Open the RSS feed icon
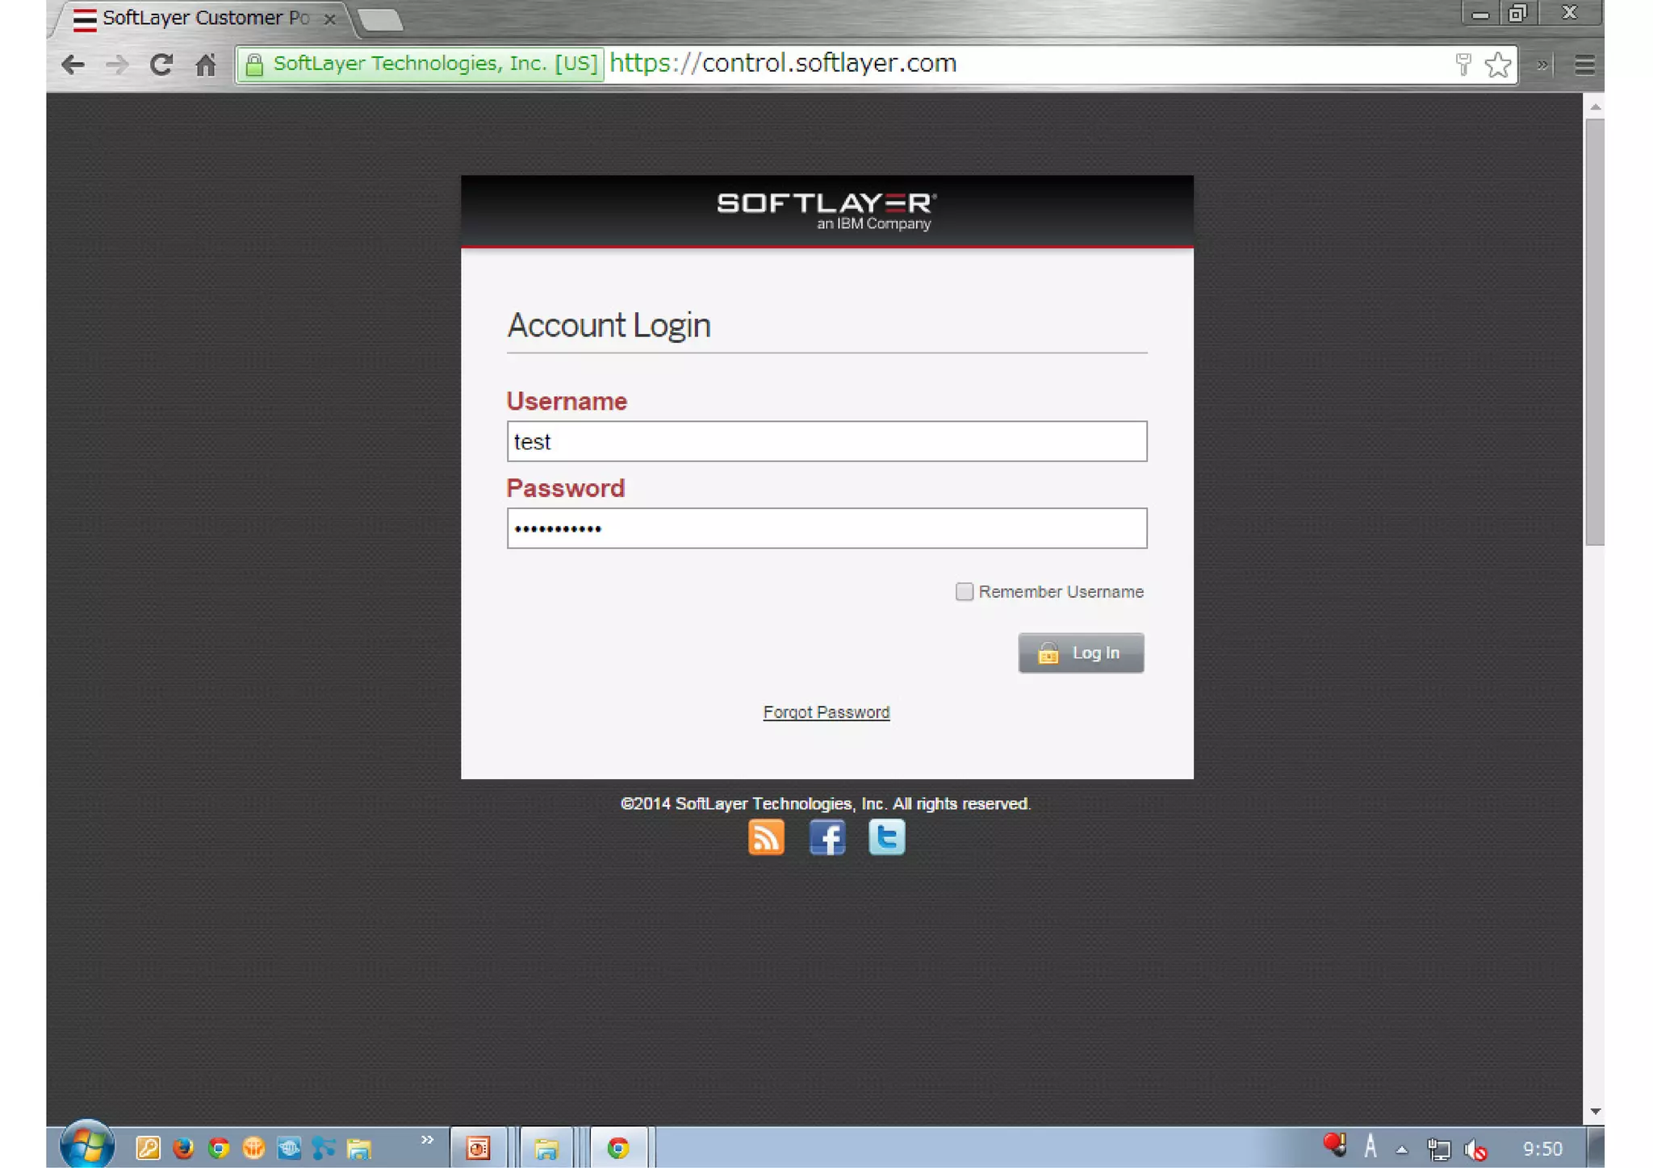The width and height of the screenshot is (1653, 1168). pyautogui.click(x=765, y=837)
